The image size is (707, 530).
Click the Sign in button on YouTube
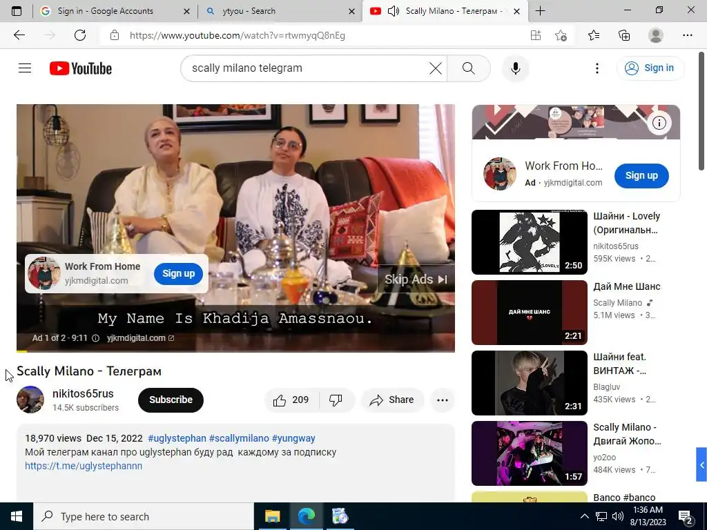click(x=650, y=68)
